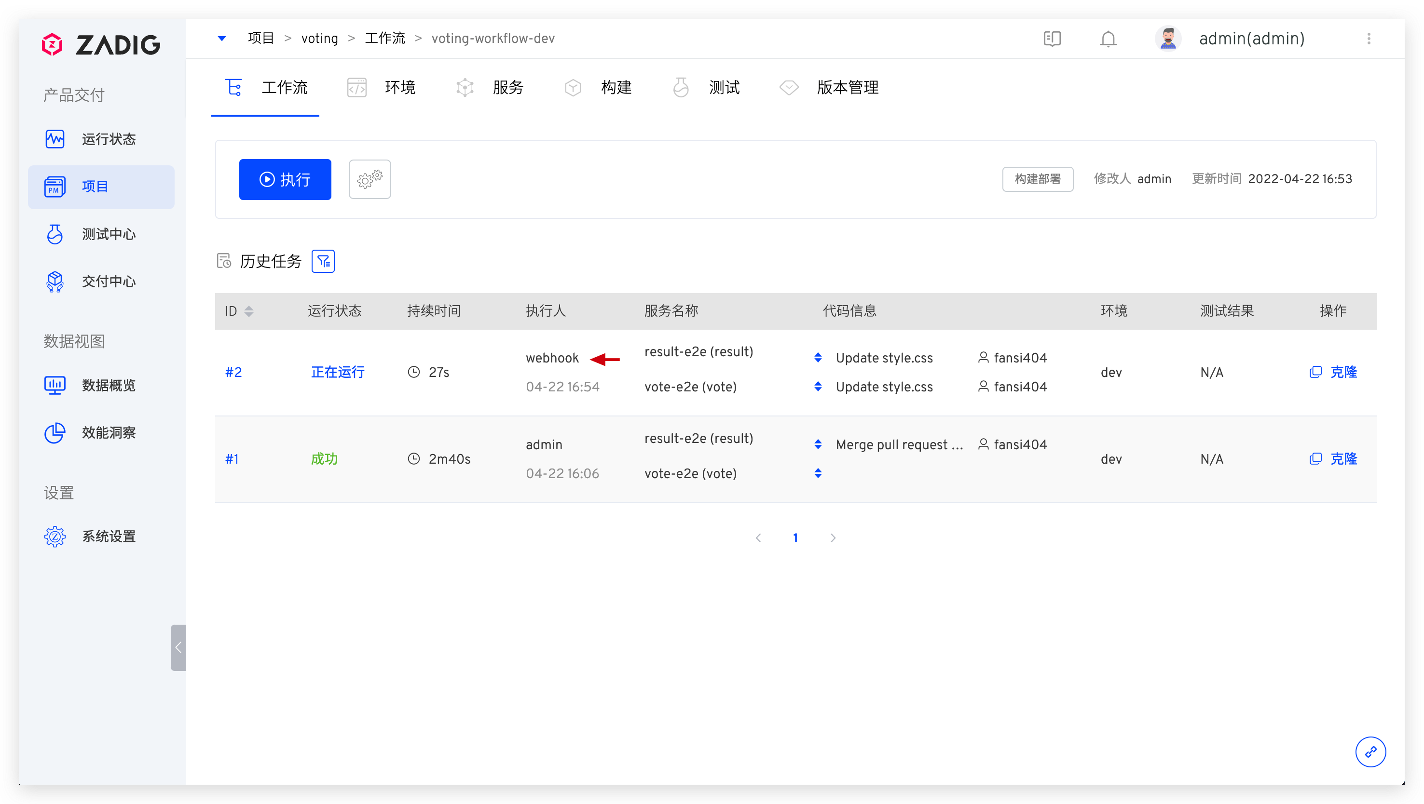
Task: Open the documentation book icon
Action: click(x=1052, y=39)
